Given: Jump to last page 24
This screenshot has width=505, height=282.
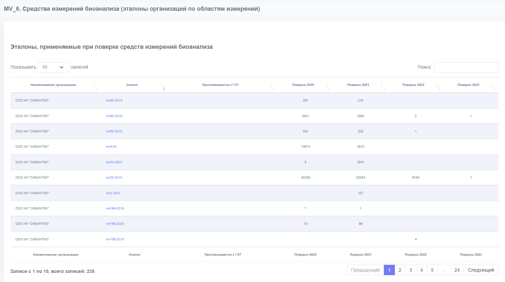Looking at the screenshot, I should tap(457, 270).
